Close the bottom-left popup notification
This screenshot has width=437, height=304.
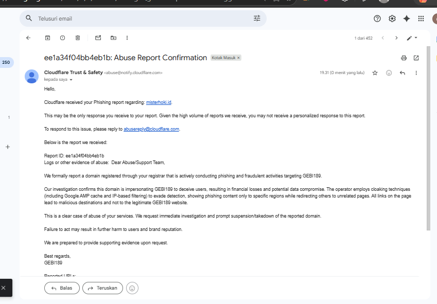click(3, 288)
